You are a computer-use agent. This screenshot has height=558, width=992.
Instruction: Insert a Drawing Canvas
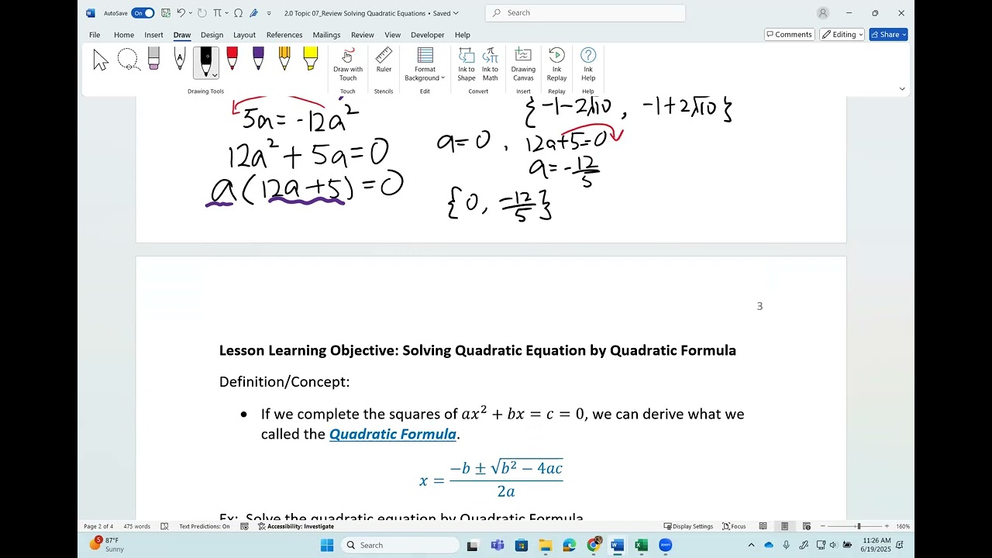point(523,64)
